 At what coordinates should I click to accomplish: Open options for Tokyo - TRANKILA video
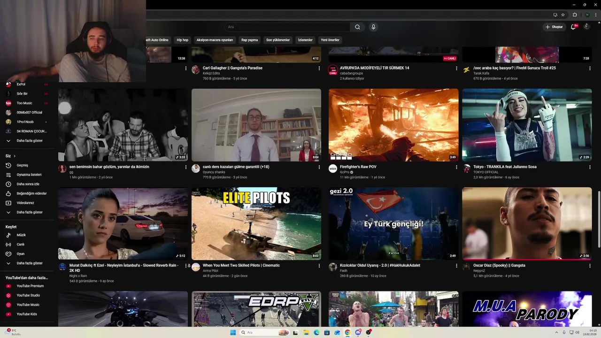[x=590, y=167]
